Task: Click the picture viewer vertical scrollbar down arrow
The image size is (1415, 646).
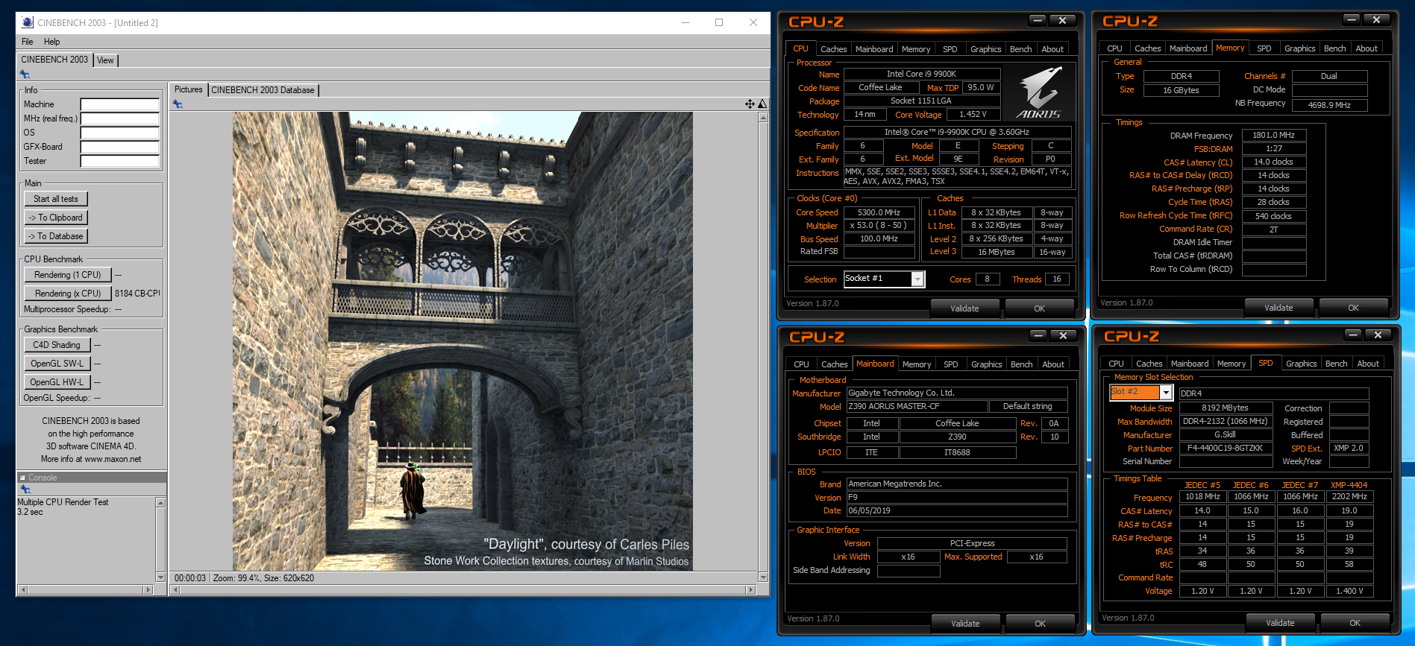Action: point(763,577)
